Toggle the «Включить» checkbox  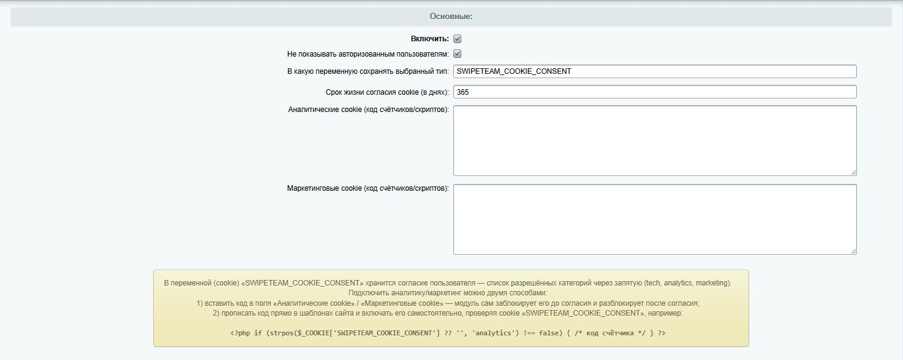point(458,39)
